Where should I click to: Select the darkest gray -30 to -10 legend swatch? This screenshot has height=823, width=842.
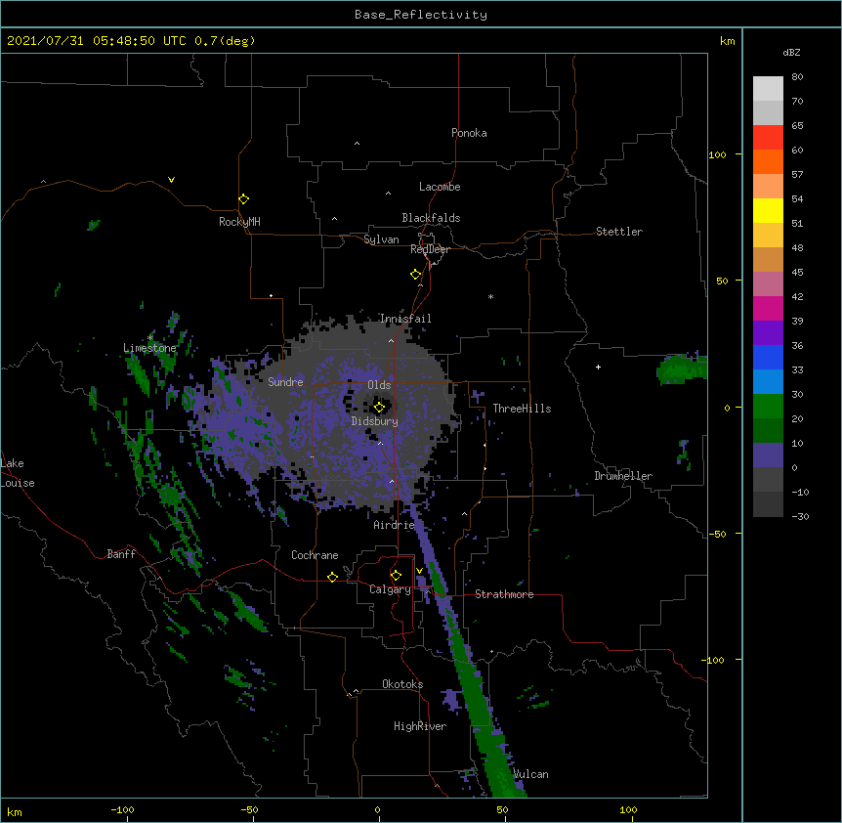tap(768, 504)
